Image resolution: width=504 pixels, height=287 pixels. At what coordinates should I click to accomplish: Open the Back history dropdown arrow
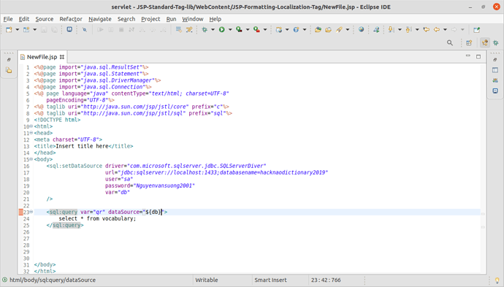[445, 29]
